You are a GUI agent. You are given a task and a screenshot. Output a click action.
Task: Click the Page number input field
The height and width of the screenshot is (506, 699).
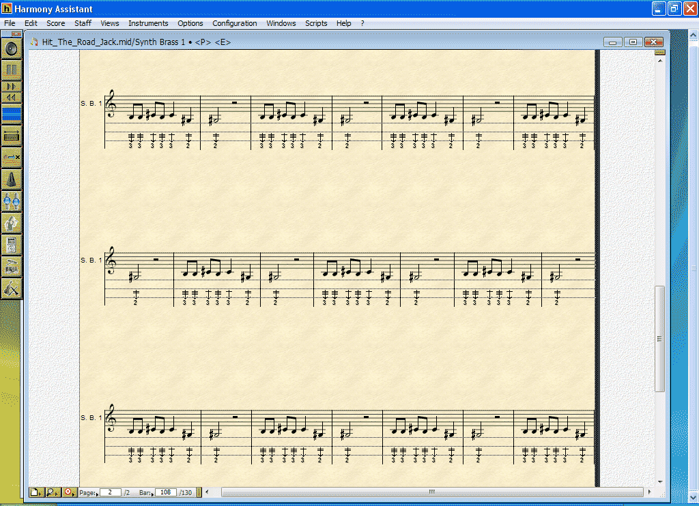point(110,492)
